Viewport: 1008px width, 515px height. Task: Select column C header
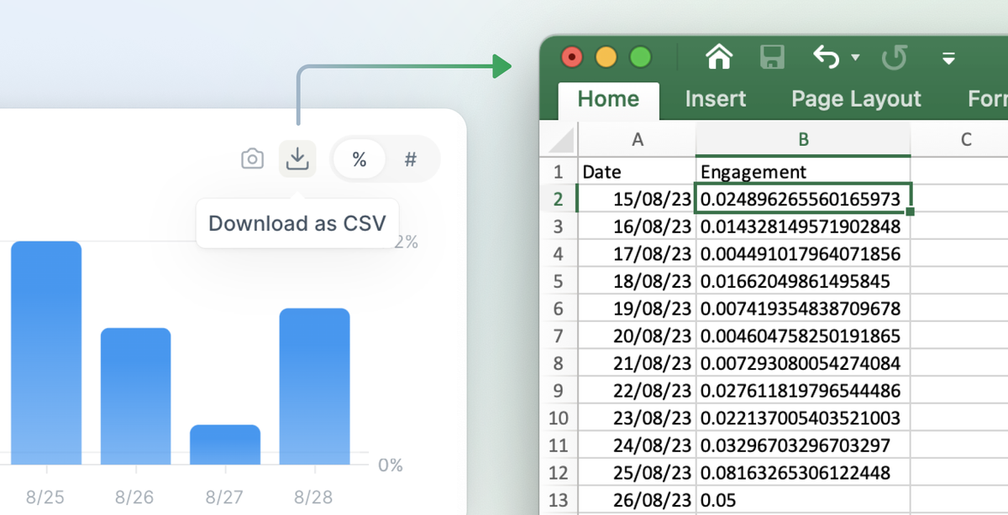click(964, 140)
